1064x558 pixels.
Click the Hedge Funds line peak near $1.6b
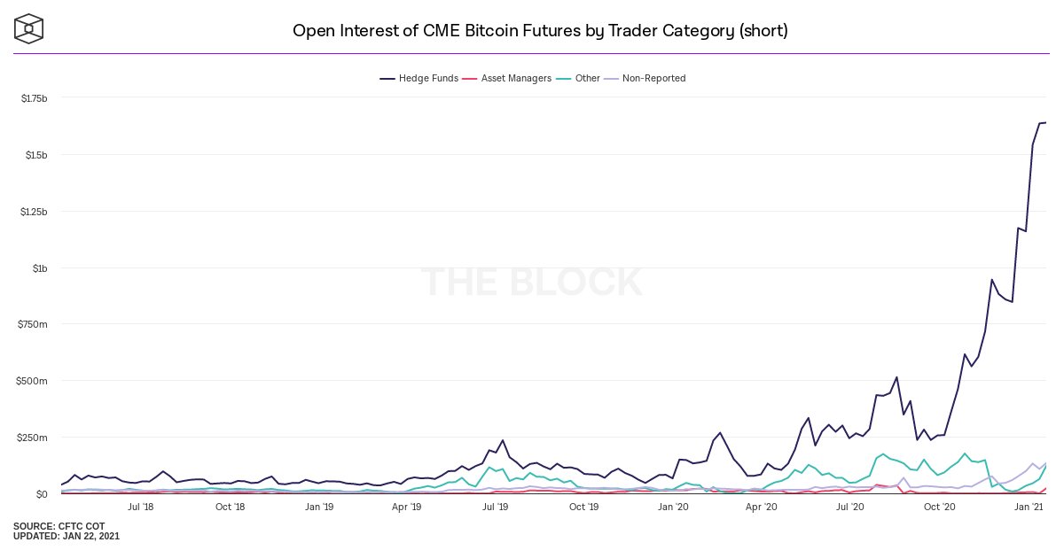coord(1043,123)
